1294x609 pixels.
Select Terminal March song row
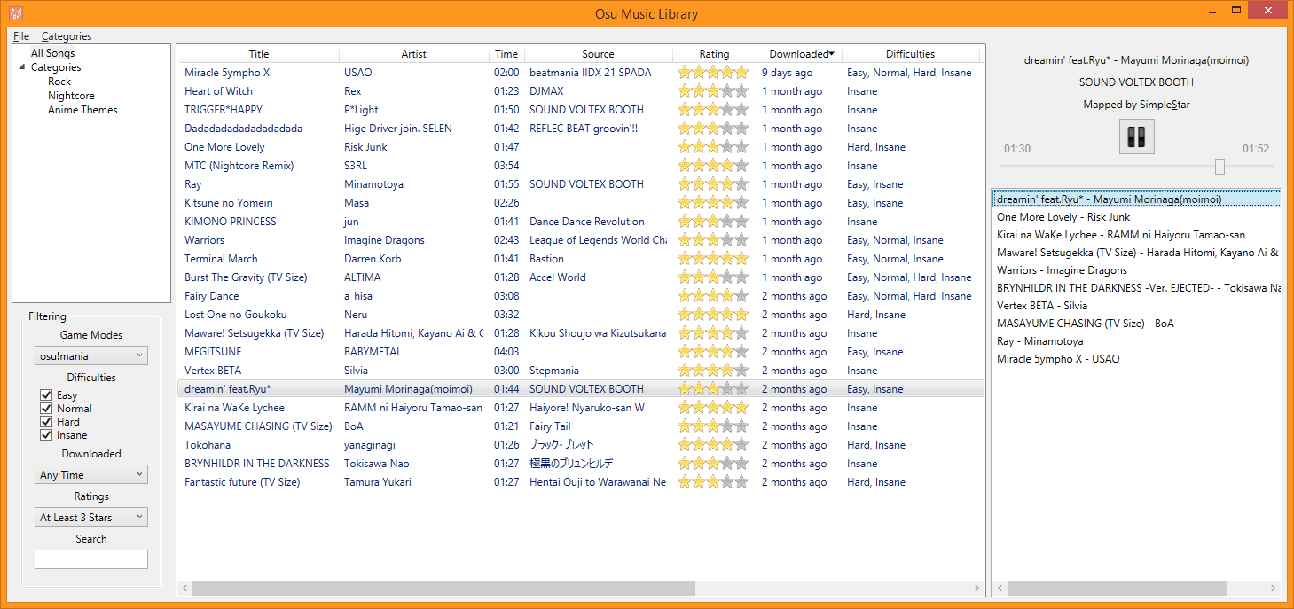(581, 259)
